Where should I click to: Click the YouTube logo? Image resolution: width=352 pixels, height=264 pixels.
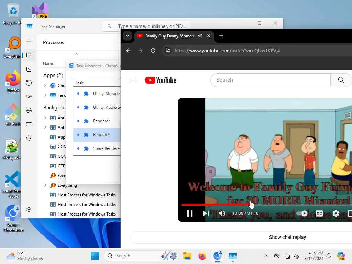[x=161, y=80]
